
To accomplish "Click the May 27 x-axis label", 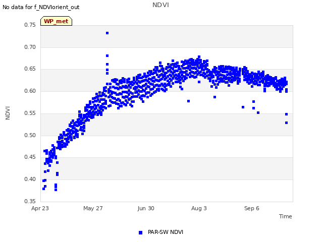I will click(x=93, y=208).
